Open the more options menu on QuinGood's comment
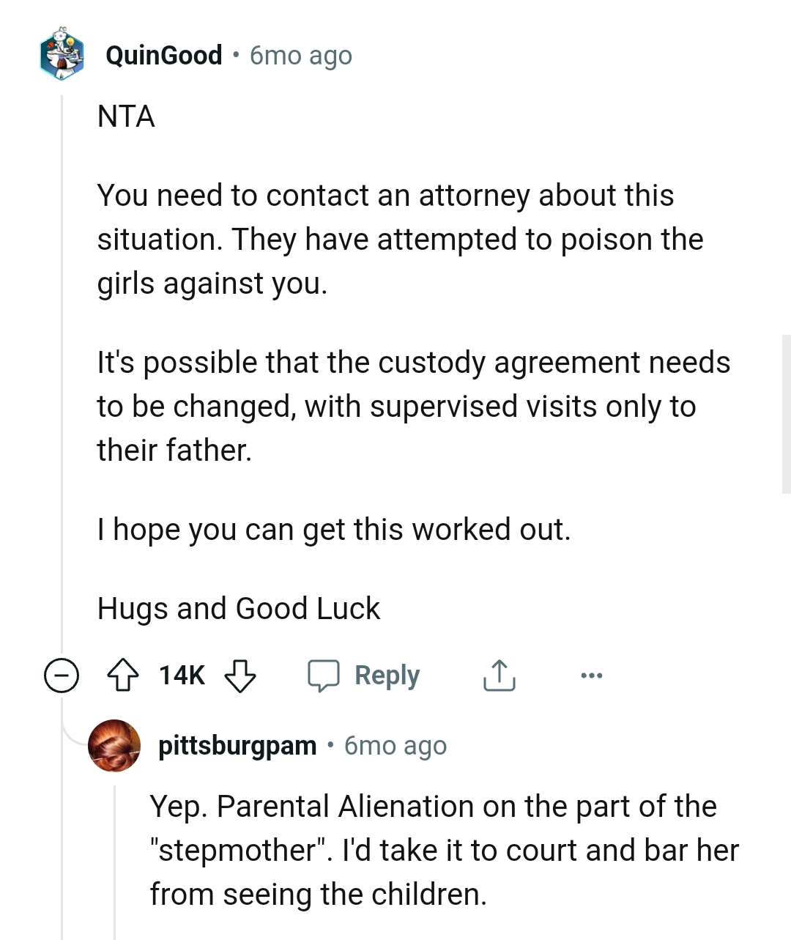This screenshot has height=940, width=791. 592,675
